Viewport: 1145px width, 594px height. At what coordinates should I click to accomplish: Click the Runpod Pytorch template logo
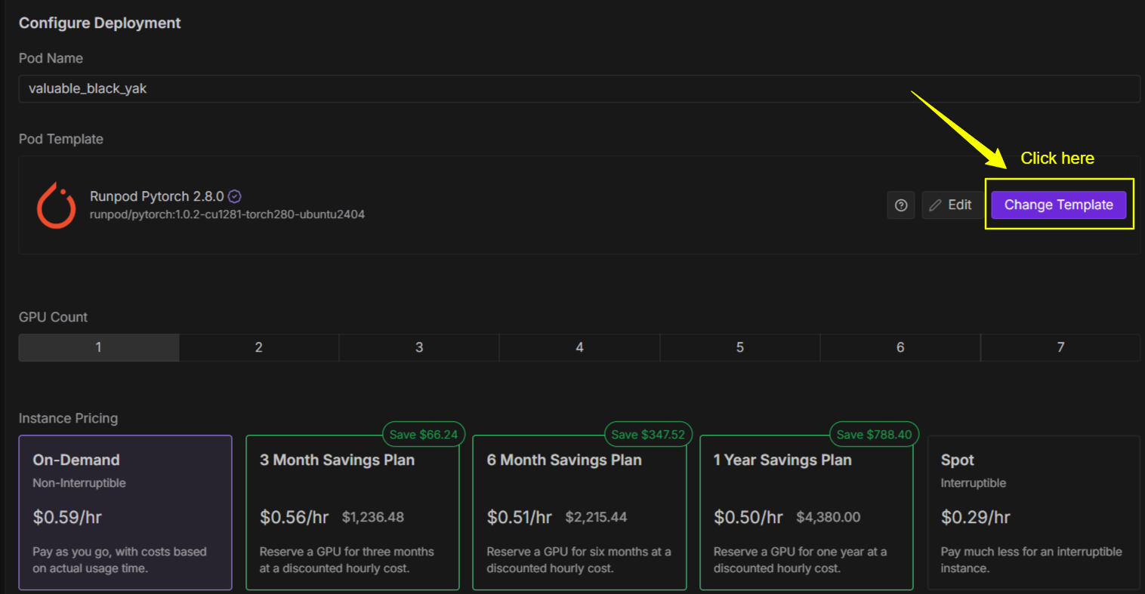tap(57, 205)
